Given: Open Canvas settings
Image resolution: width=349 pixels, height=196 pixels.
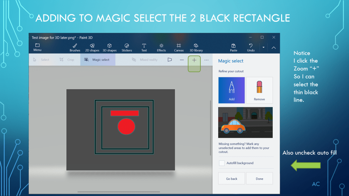Looking at the screenshot, I should point(179,47).
